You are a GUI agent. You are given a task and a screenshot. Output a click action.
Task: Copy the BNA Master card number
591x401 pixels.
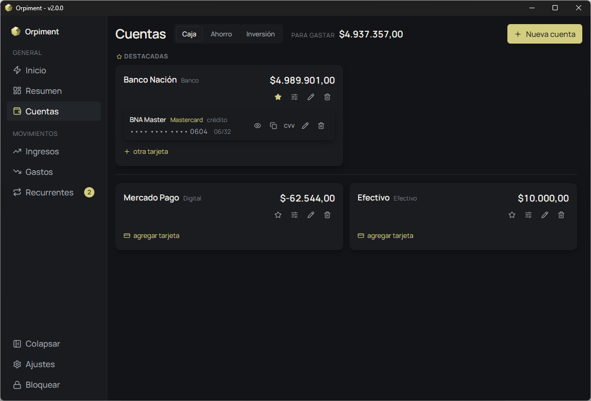point(273,126)
